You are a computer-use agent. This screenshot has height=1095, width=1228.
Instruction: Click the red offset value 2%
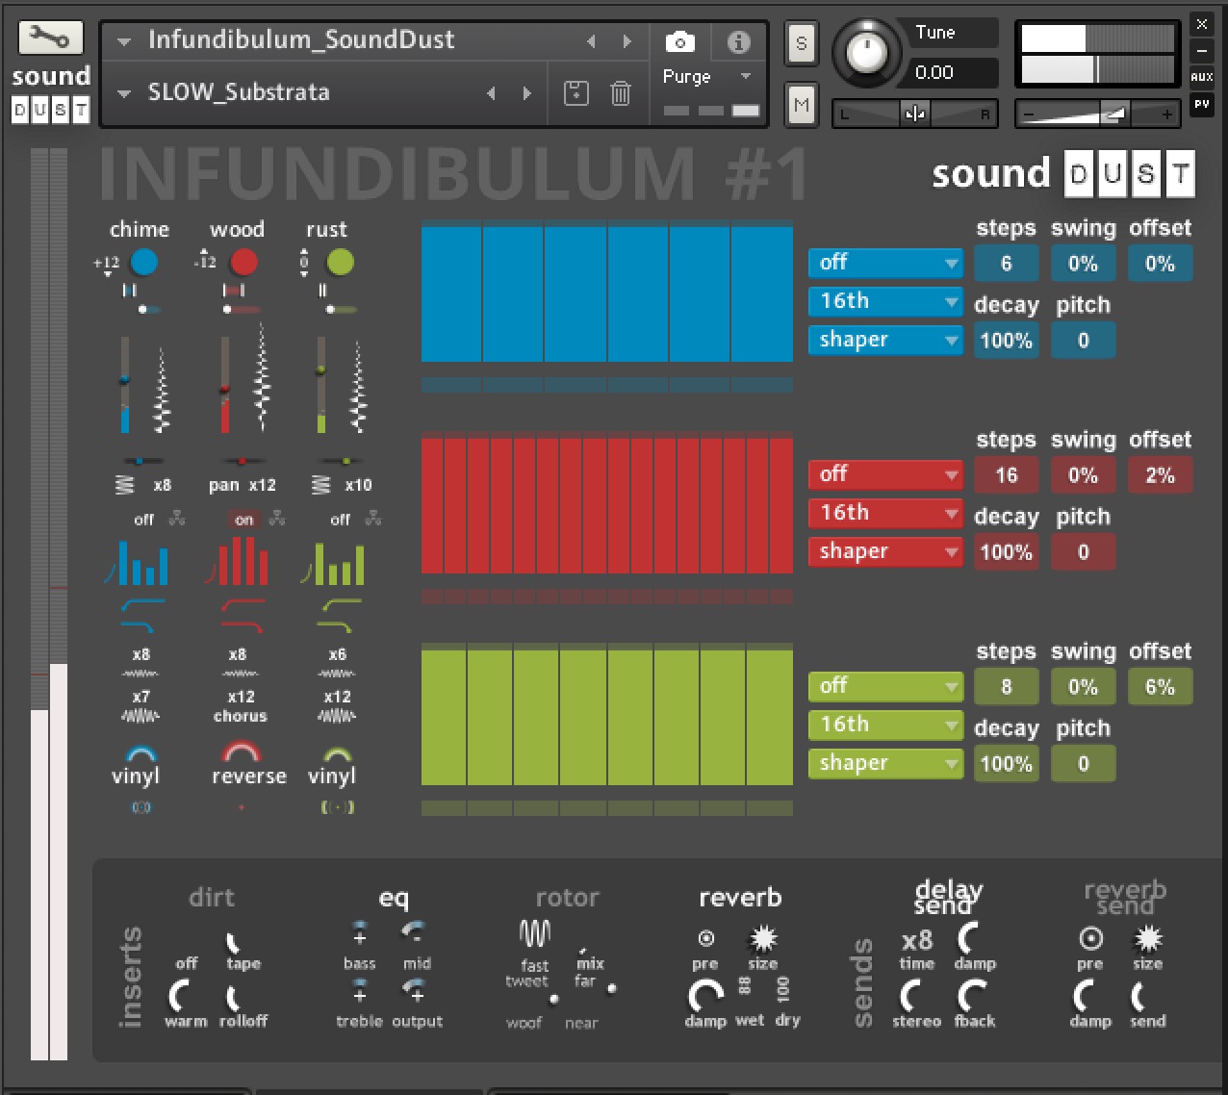pos(1161,475)
